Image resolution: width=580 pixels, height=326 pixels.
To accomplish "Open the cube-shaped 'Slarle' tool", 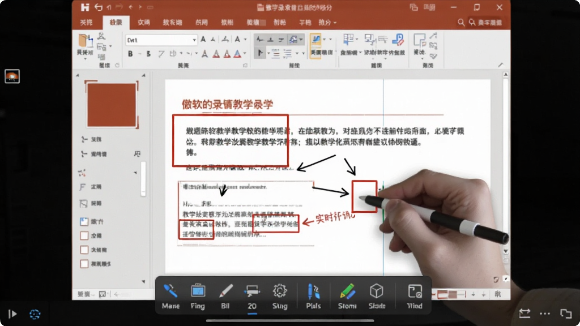I will [377, 296].
